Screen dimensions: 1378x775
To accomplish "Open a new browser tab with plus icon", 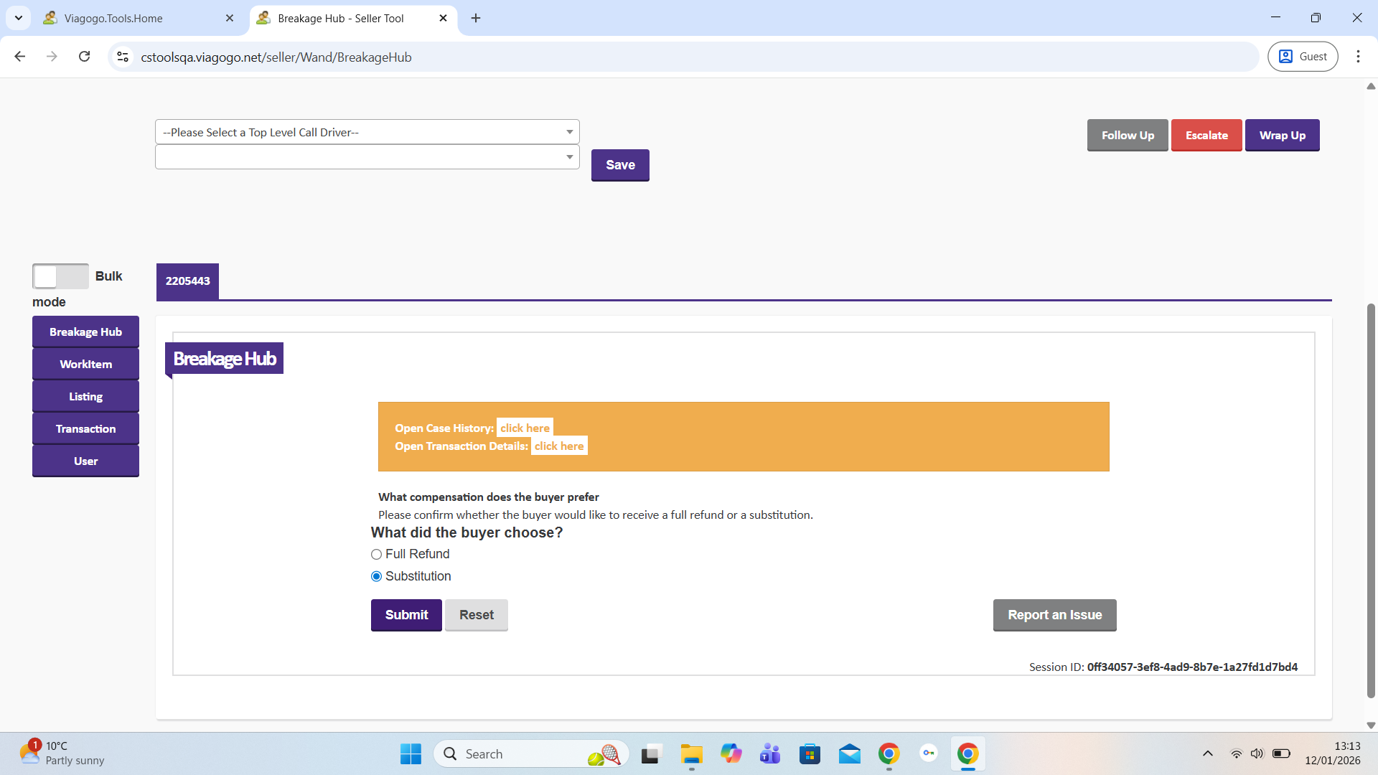I will (476, 18).
